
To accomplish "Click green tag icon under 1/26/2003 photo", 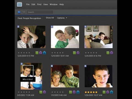I will [x=104, y=92].
